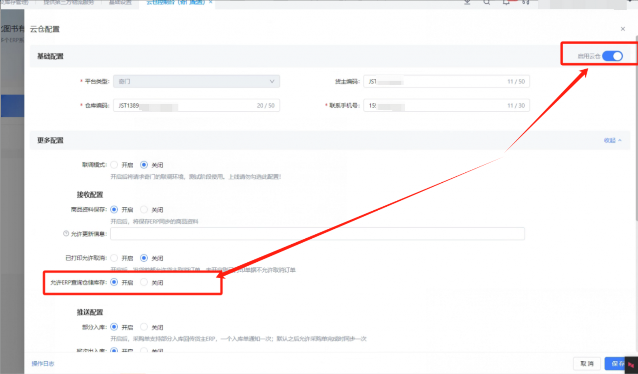Click the help icon beside 允许更新信息
Screen dimensions: 638x374
tap(66, 233)
